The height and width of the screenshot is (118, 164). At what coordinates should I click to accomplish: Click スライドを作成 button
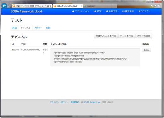pos(144,36)
